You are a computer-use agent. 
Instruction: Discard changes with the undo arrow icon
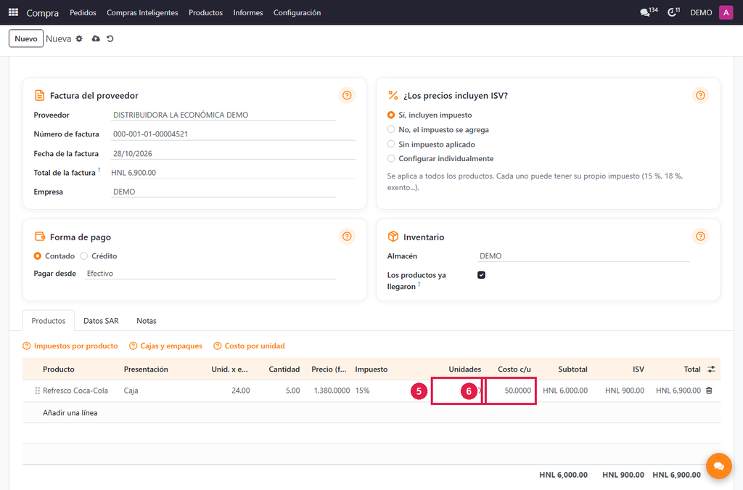pos(110,39)
